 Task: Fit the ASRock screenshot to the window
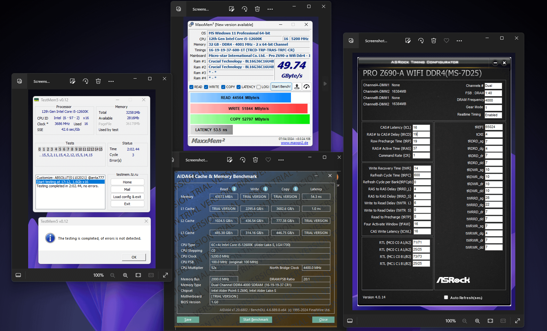pos(490,321)
